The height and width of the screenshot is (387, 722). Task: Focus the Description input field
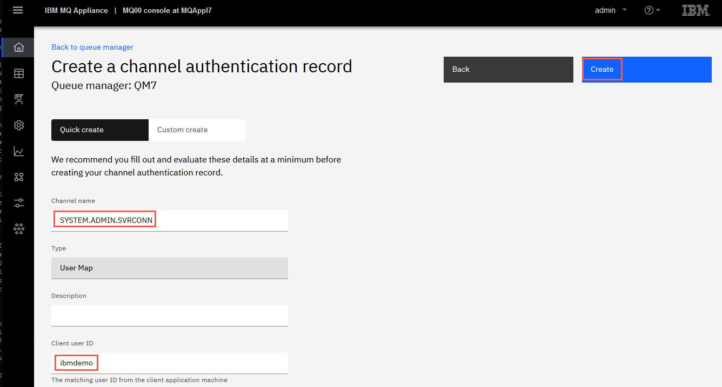click(170, 315)
